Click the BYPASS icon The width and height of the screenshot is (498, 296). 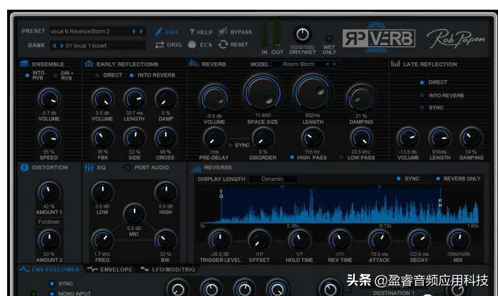(223, 32)
